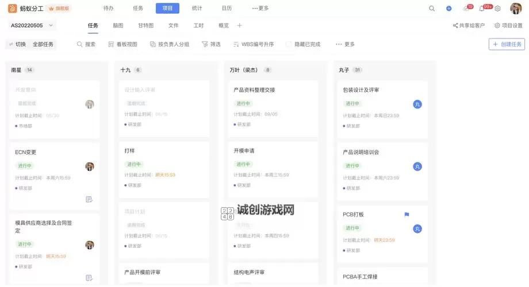Open the user profile avatar
529x287 pixels.
point(516,9)
